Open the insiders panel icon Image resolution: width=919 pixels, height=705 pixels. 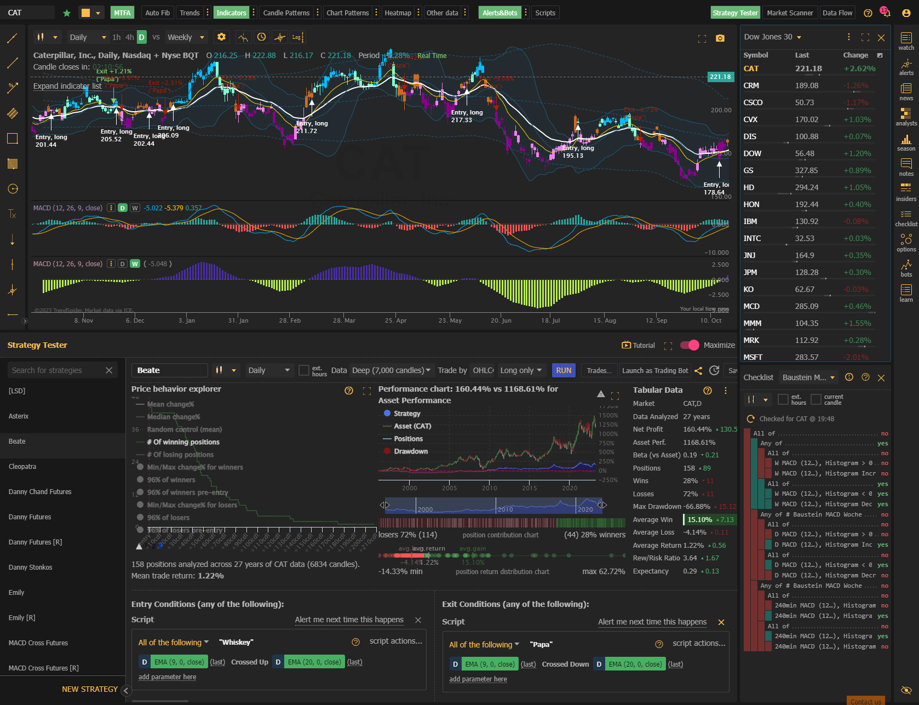(906, 192)
